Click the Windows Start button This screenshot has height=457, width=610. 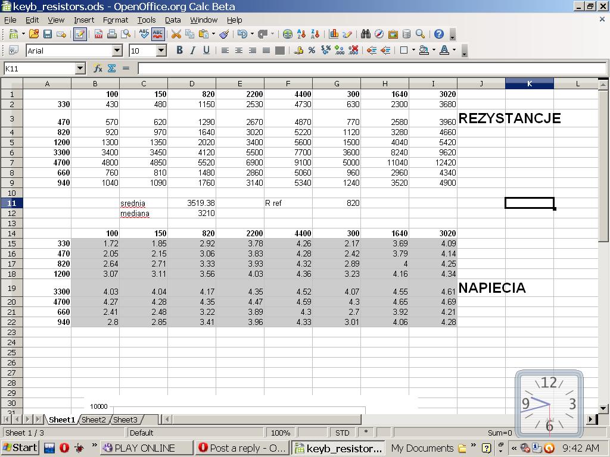pyautogui.click(x=20, y=448)
